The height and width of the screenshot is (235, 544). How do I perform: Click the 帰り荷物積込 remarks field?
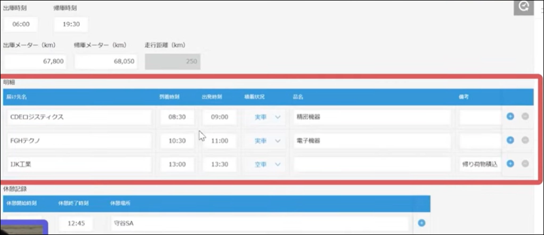(x=479, y=164)
